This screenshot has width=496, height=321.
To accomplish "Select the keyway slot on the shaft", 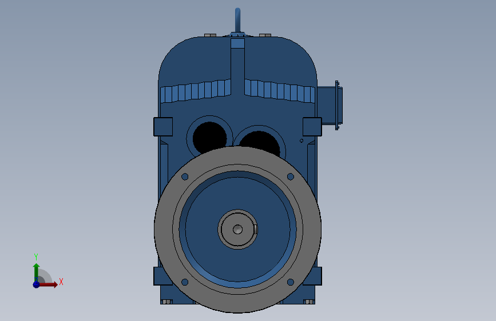I will [x=256, y=230].
